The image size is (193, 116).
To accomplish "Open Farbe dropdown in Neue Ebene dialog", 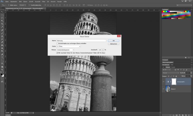I will (x=69, y=46).
